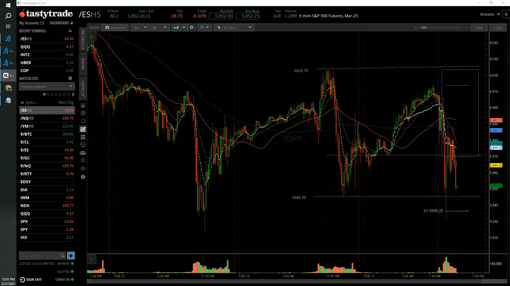Open chart settings gear icon
This screenshot has width=510, height=286.
pos(192,28)
